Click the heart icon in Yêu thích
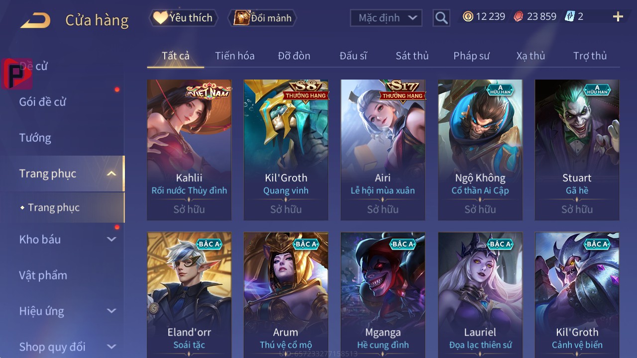637x358 pixels. click(160, 18)
